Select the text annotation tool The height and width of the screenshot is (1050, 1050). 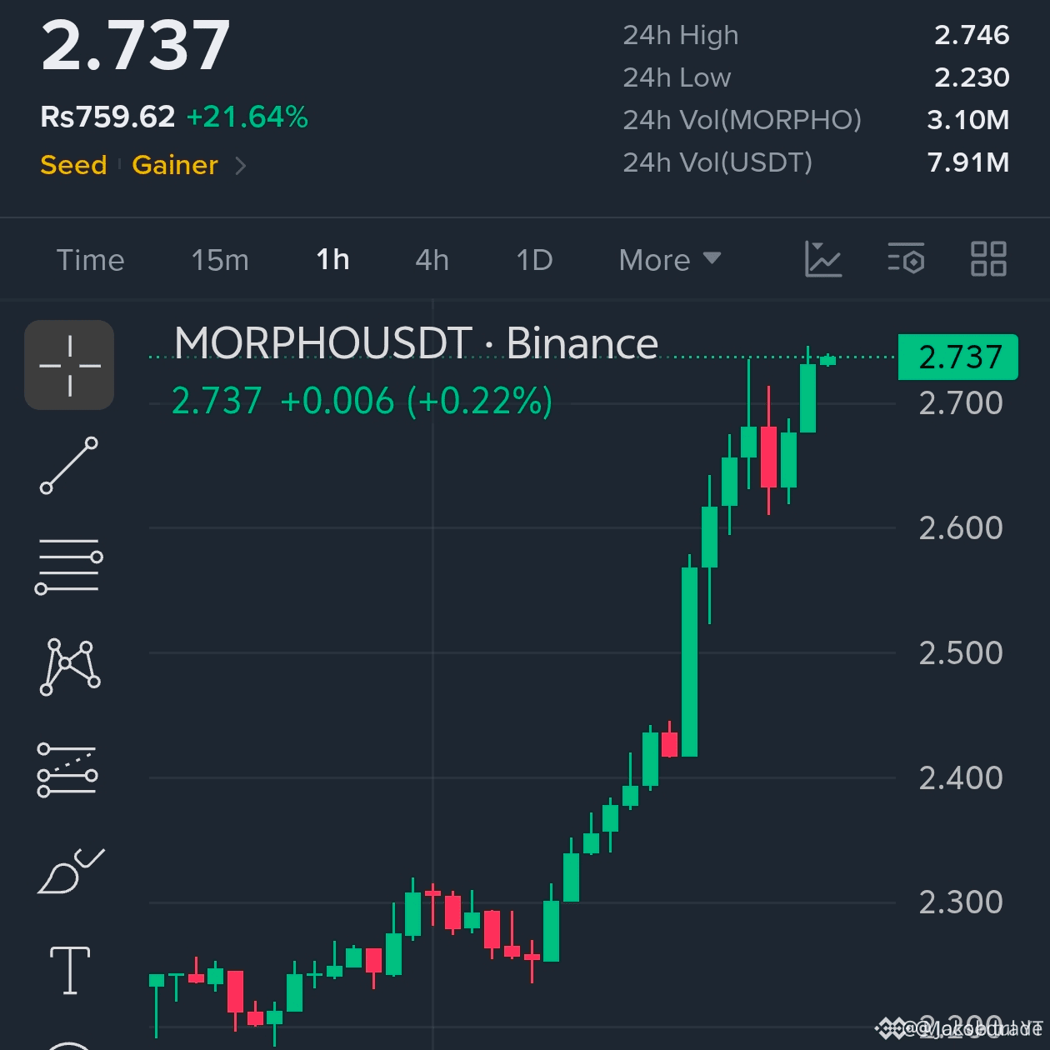pyautogui.click(x=70, y=970)
